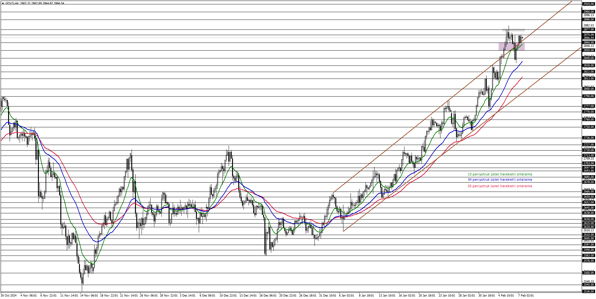This screenshot has height=299, width=596.
Task: Click the 30 Oct 2024 date label
Action: 9,296
